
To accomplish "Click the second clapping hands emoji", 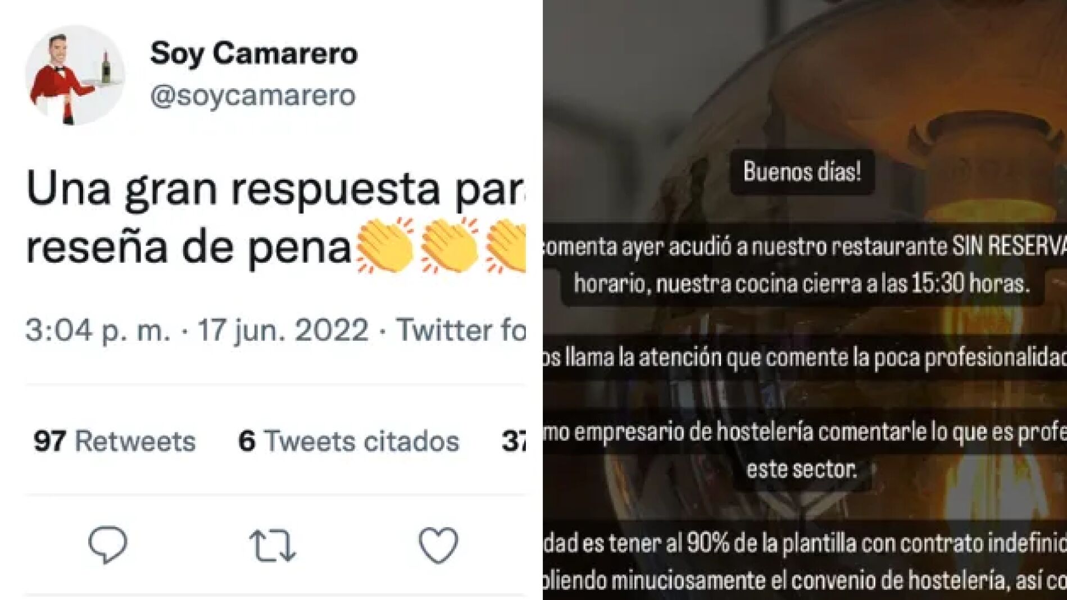I will click(449, 246).
